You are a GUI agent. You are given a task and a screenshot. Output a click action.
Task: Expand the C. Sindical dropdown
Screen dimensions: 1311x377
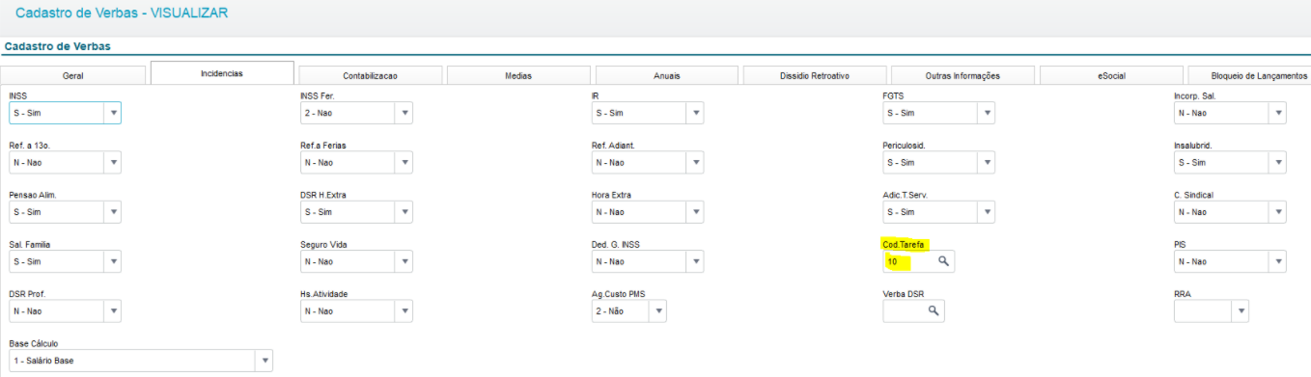[1278, 212]
